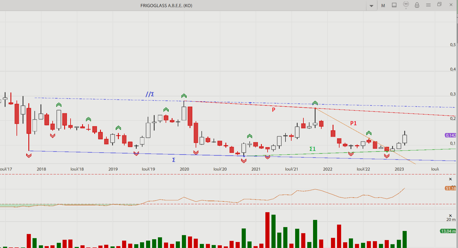The width and height of the screenshot is (458, 248).
Task: Select the volume value label 13,04 m
Action: coord(448,231)
